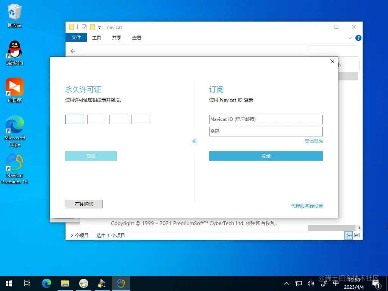Open the 忘记密码 link
Viewport: 388px width, 291px height.
pos(313,141)
